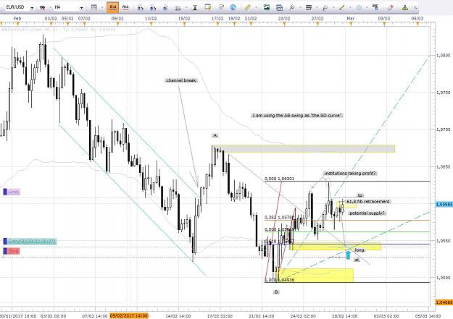
Task: Click the binoculars icon beside EUR/USD
Action: coord(43,7)
